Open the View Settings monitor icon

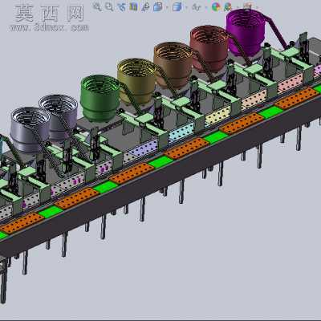[x=248, y=6]
